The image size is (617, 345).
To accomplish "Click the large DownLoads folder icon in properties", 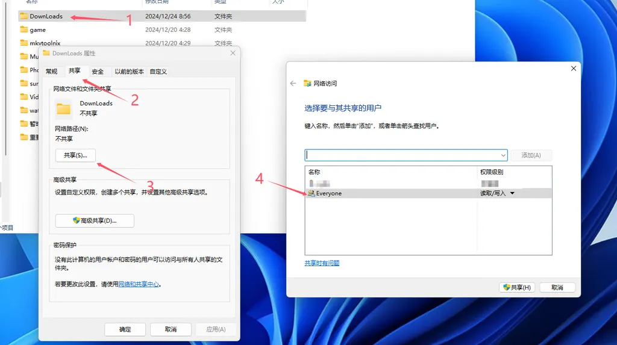I will (x=64, y=108).
